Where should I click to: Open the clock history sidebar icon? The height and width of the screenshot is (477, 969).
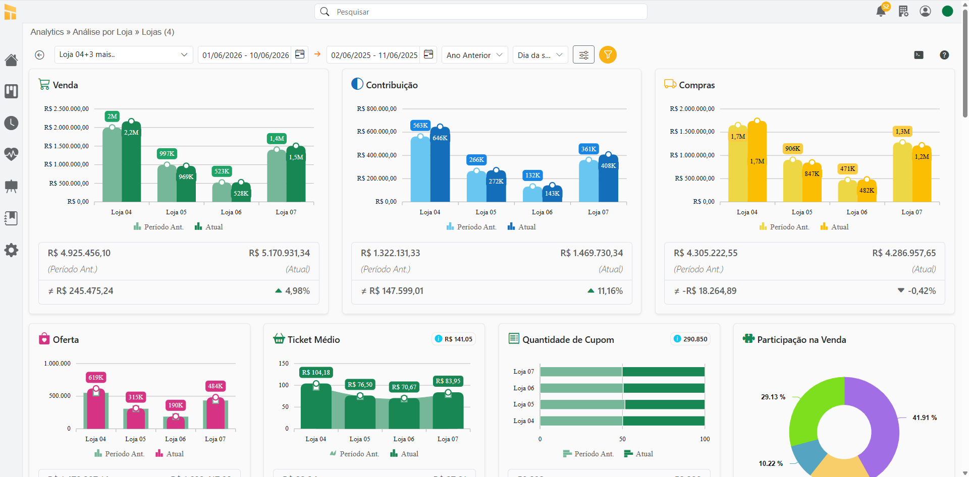tap(11, 123)
